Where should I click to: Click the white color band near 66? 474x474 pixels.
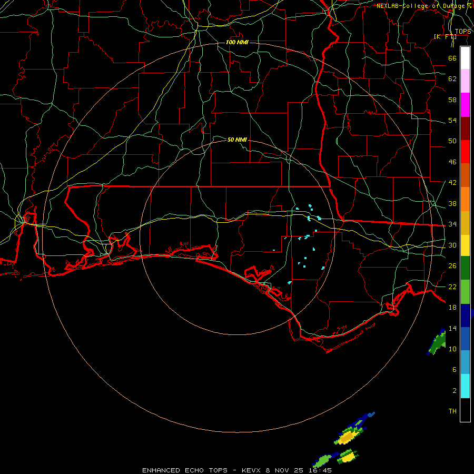pos(465,58)
